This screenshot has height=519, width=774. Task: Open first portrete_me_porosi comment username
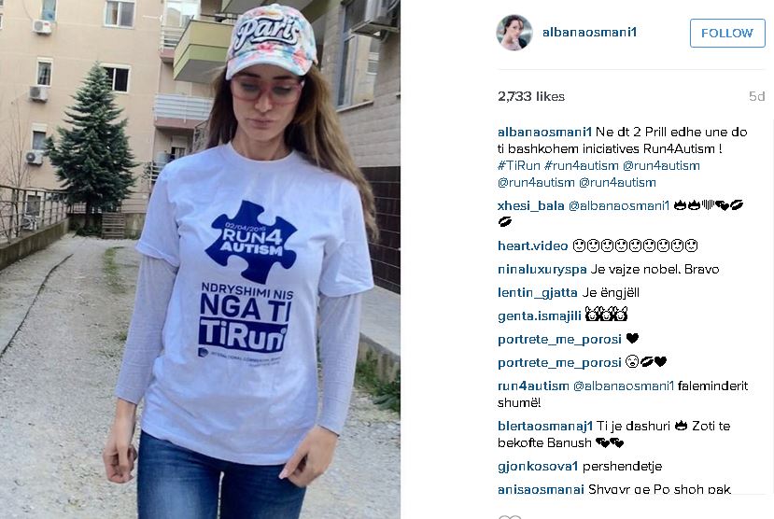tap(559, 340)
